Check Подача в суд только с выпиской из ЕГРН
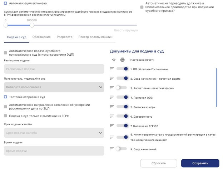This screenshot has height=169, width=223. click(5, 116)
